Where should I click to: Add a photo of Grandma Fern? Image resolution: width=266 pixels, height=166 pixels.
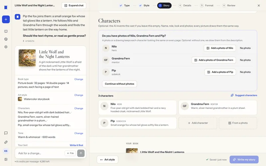click(x=213, y=60)
